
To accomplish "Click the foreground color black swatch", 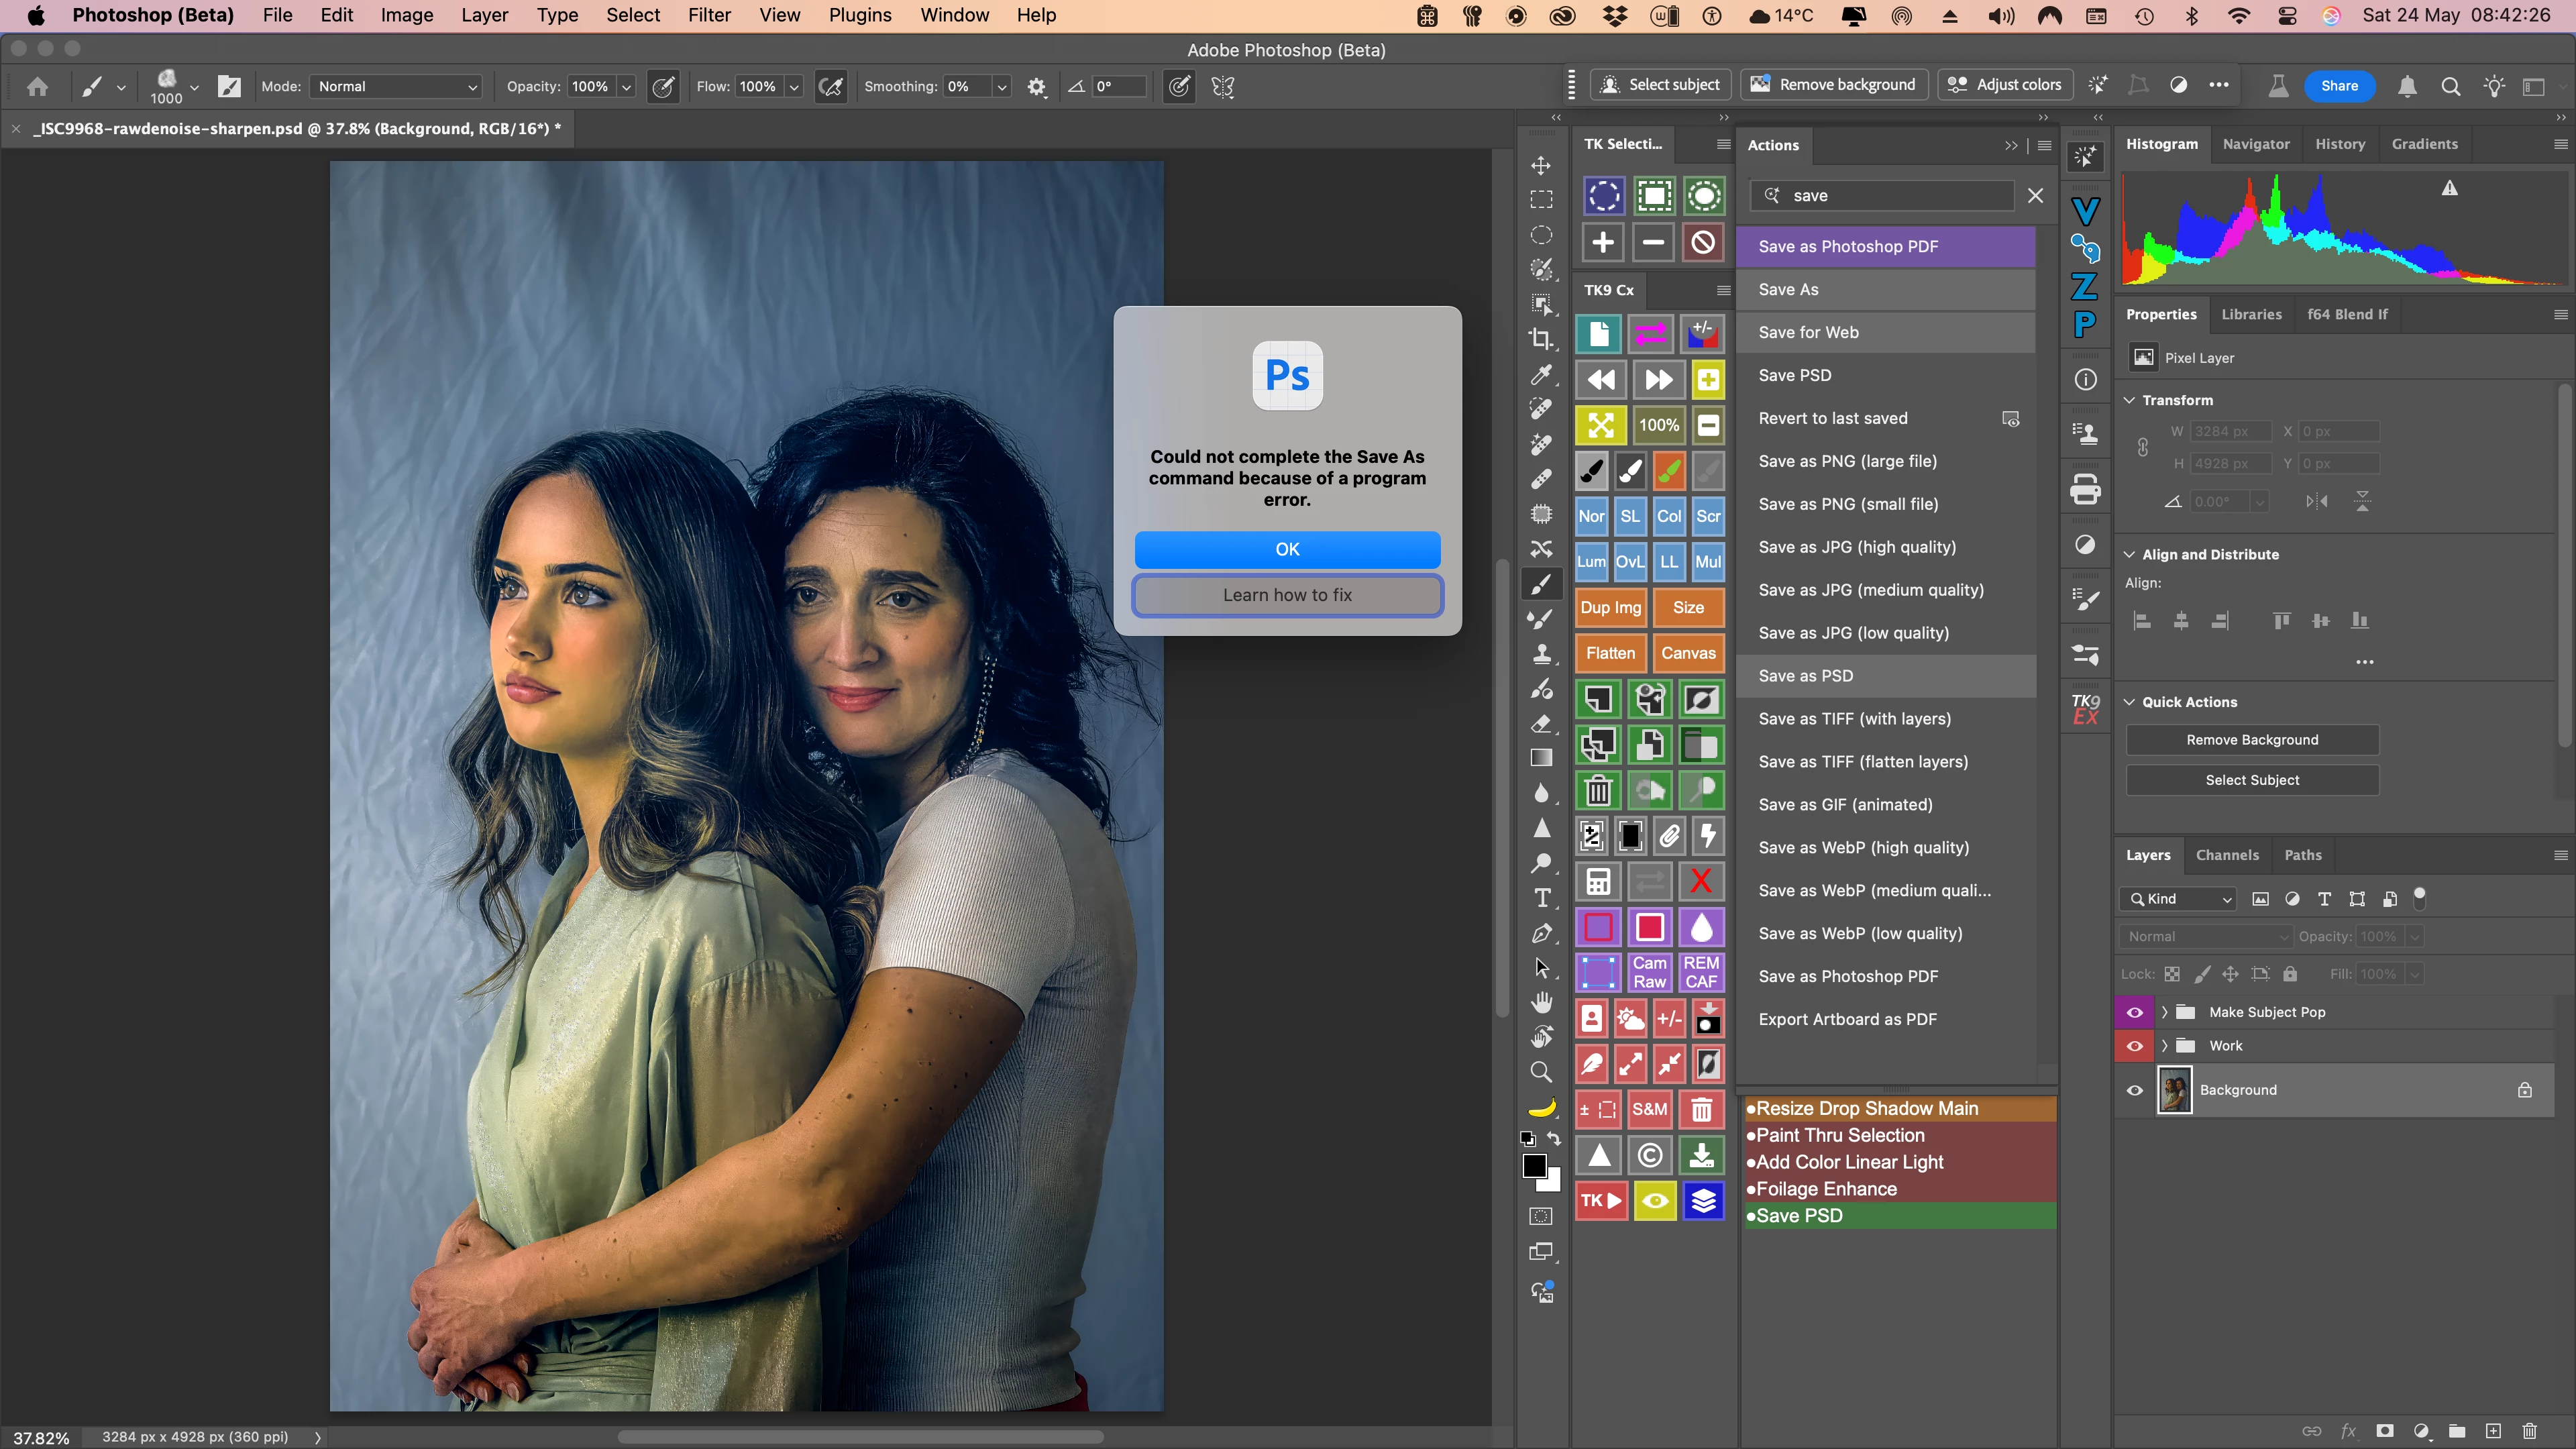I will [x=1534, y=1166].
